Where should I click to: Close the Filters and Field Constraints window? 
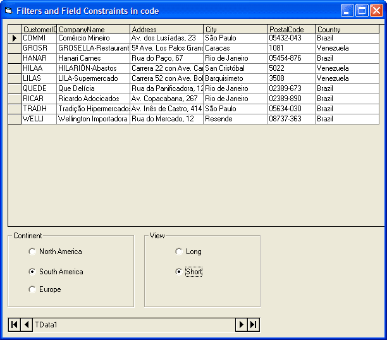tap(376, 11)
